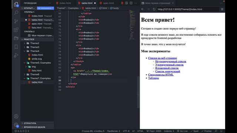
Task: Click Examples in the breadcrumb
Action: pos(73,8)
